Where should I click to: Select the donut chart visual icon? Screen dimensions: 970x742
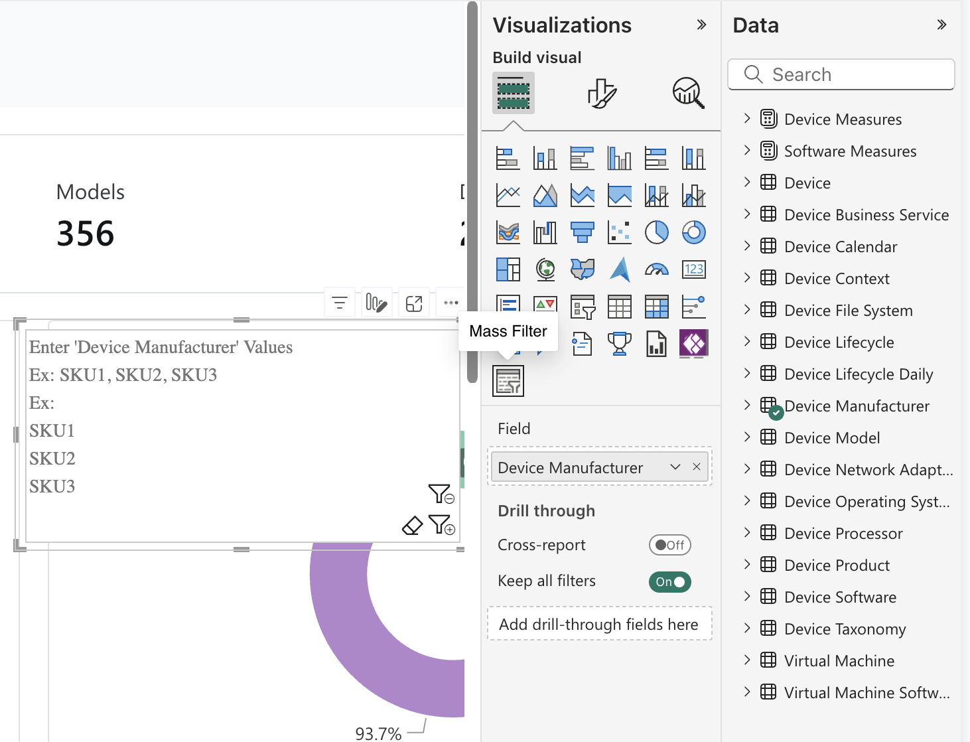point(694,232)
